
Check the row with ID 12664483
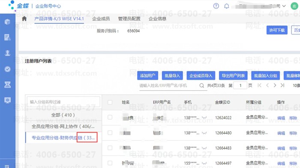click(x=110, y=148)
